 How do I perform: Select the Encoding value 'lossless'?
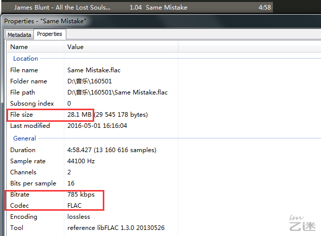coord(78,217)
